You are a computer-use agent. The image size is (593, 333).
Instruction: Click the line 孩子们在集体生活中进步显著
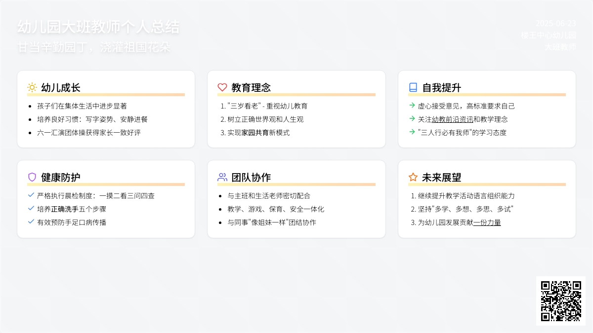pos(82,106)
